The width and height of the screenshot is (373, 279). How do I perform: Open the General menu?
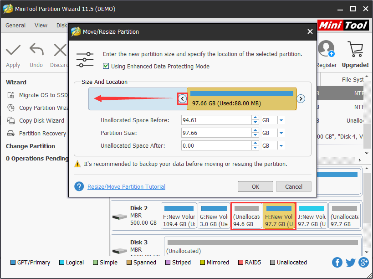click(15, 25)
